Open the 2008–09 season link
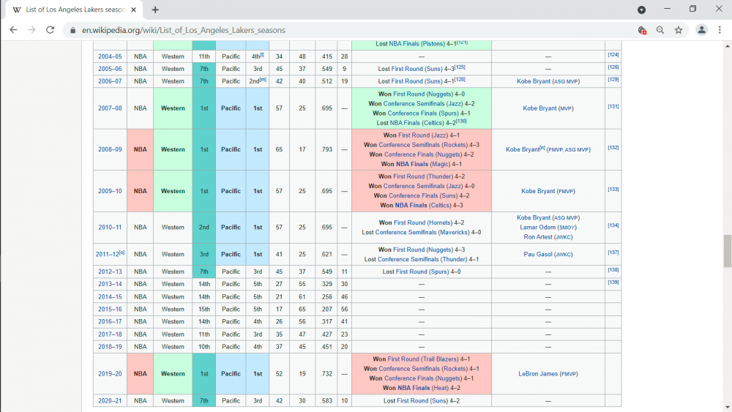The height and width of the screenshot is (412, 732). (109, 149)
